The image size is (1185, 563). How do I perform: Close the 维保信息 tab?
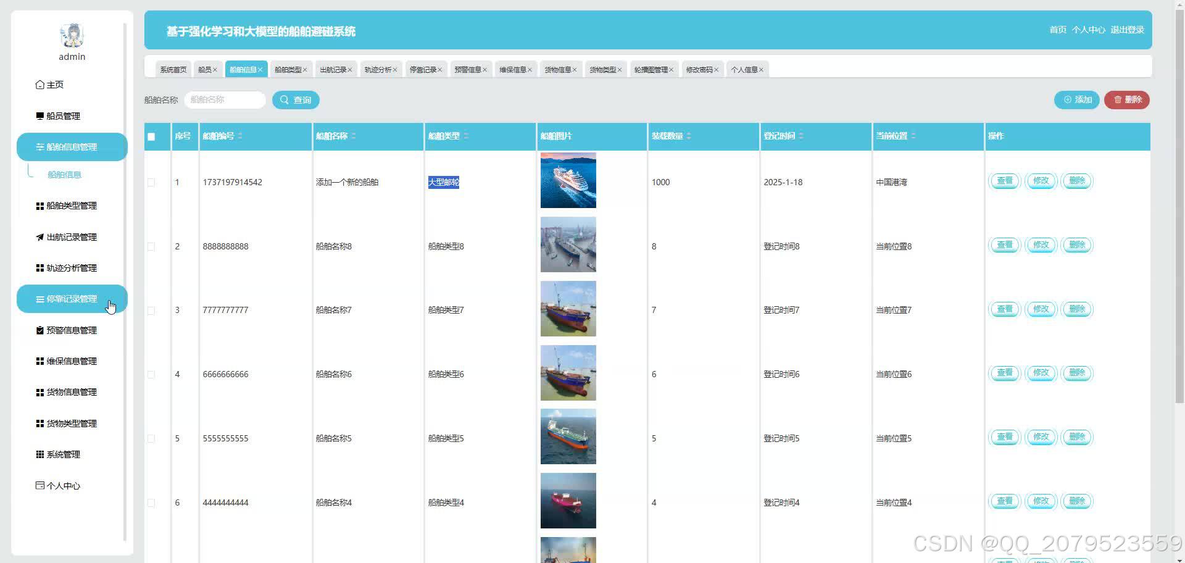pyautogui.click(x=530, y=70)
